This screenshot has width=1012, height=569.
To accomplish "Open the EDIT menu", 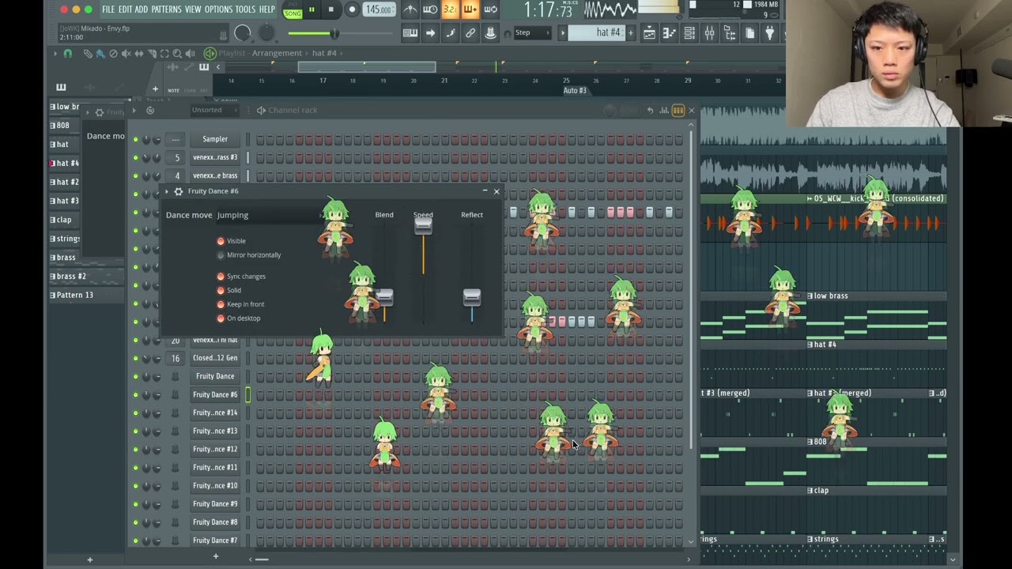I will click(x=125, y=9).
